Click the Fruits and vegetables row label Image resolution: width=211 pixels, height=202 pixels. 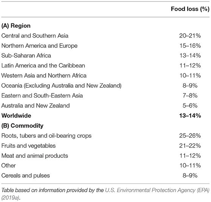[29, 146]
